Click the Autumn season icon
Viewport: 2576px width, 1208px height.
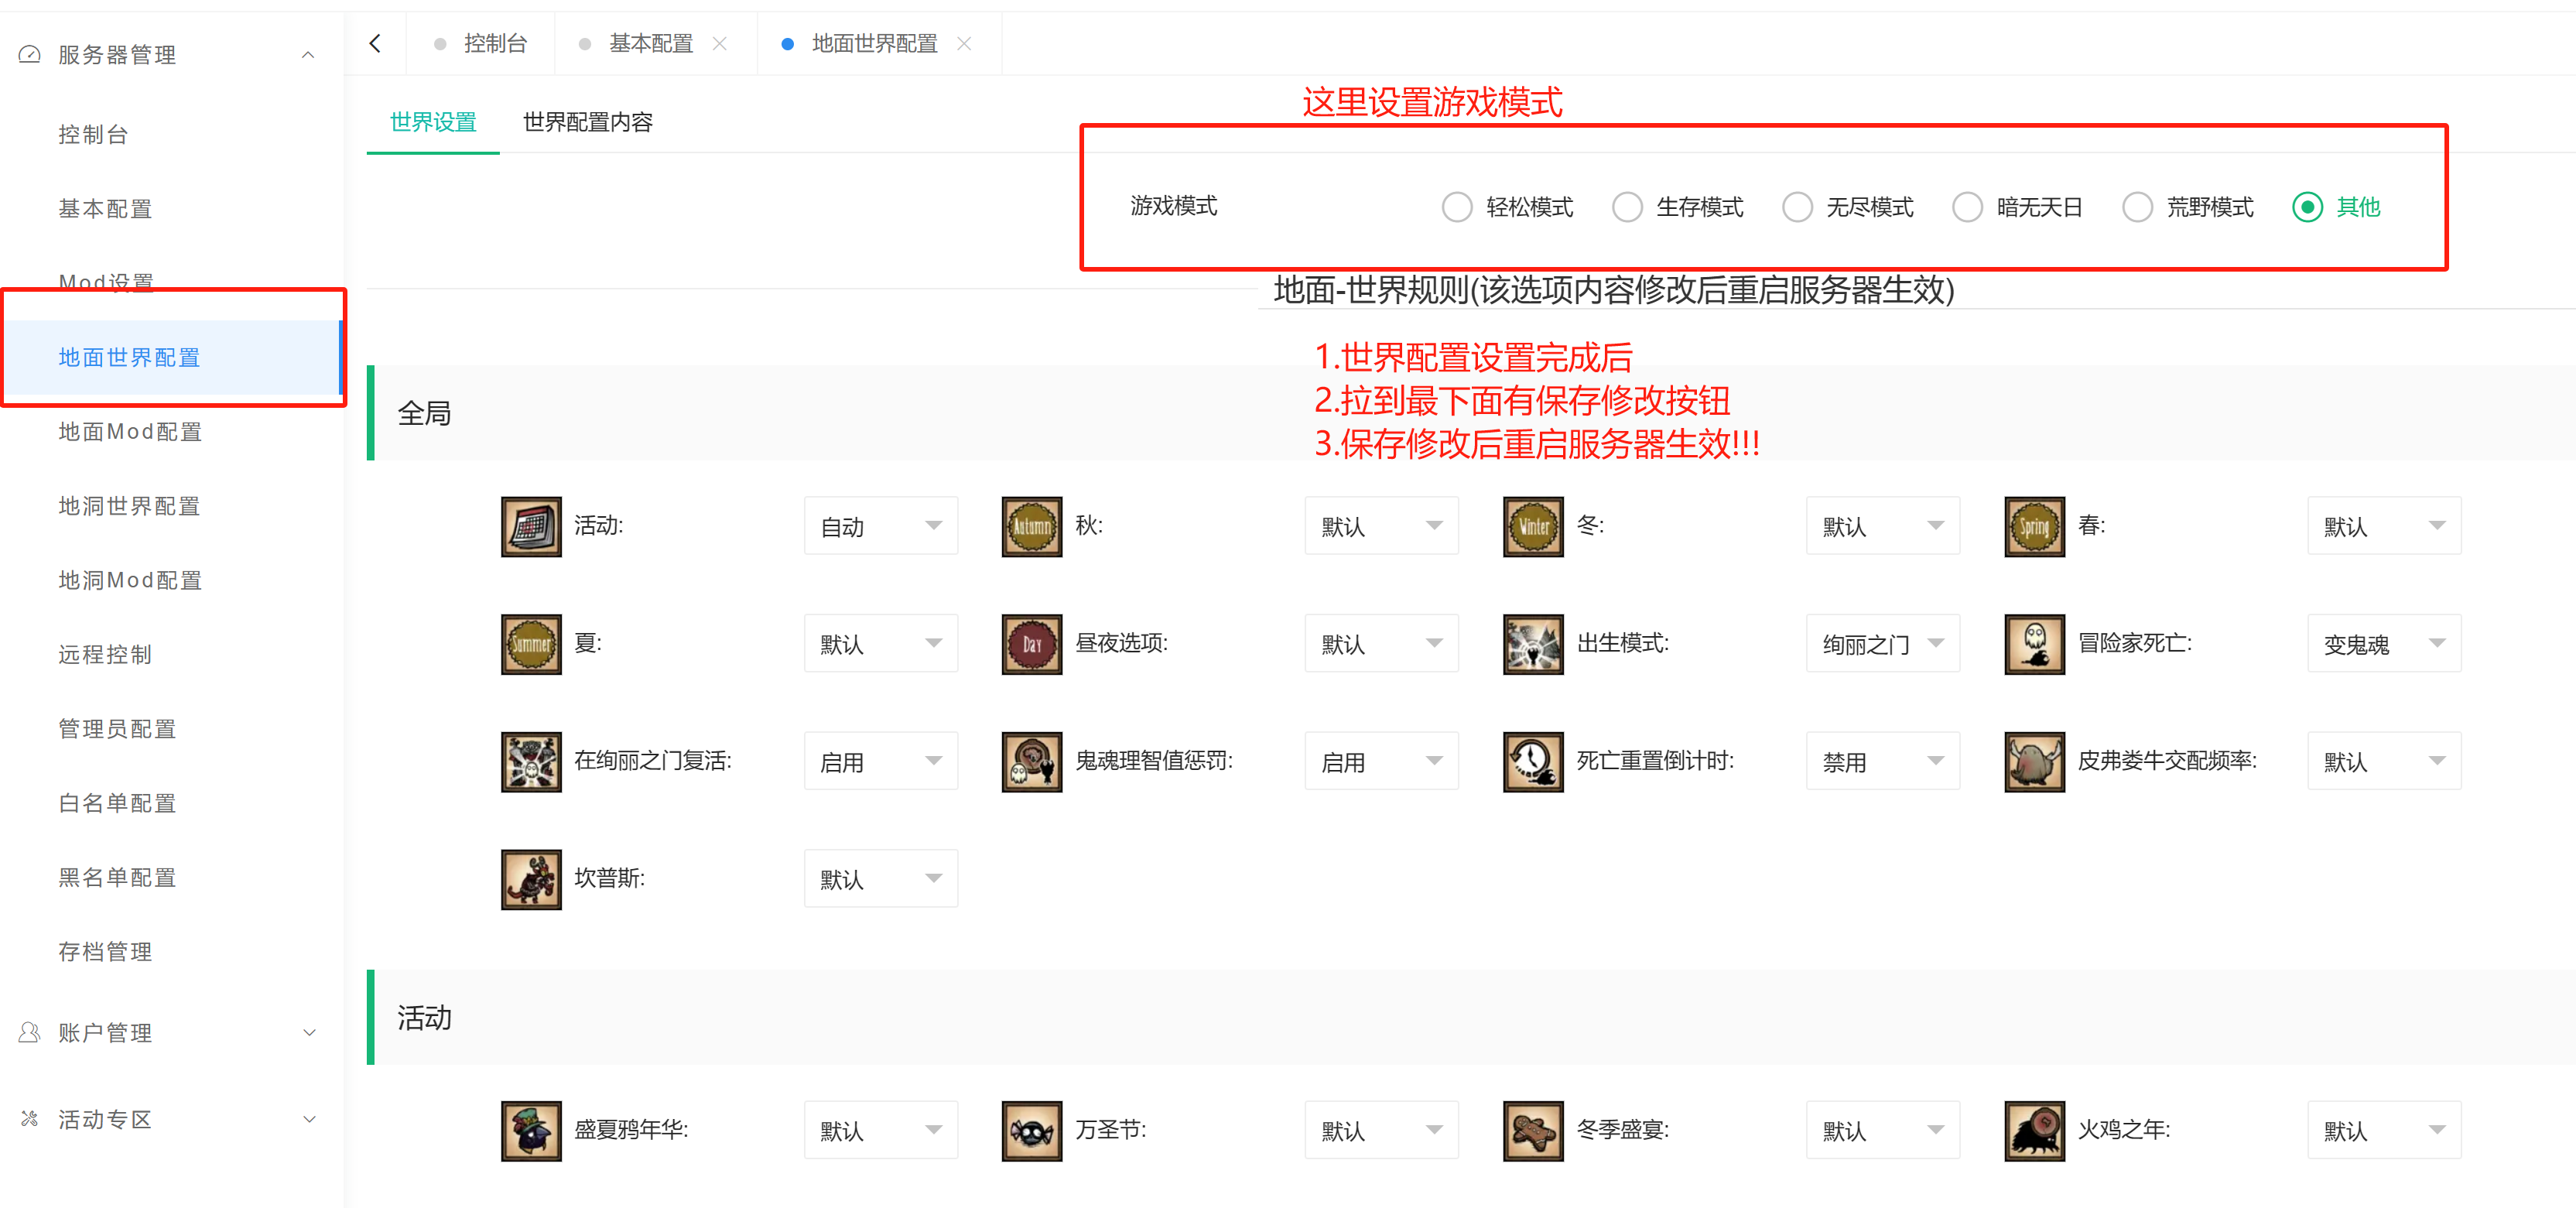click(1032, 526)
